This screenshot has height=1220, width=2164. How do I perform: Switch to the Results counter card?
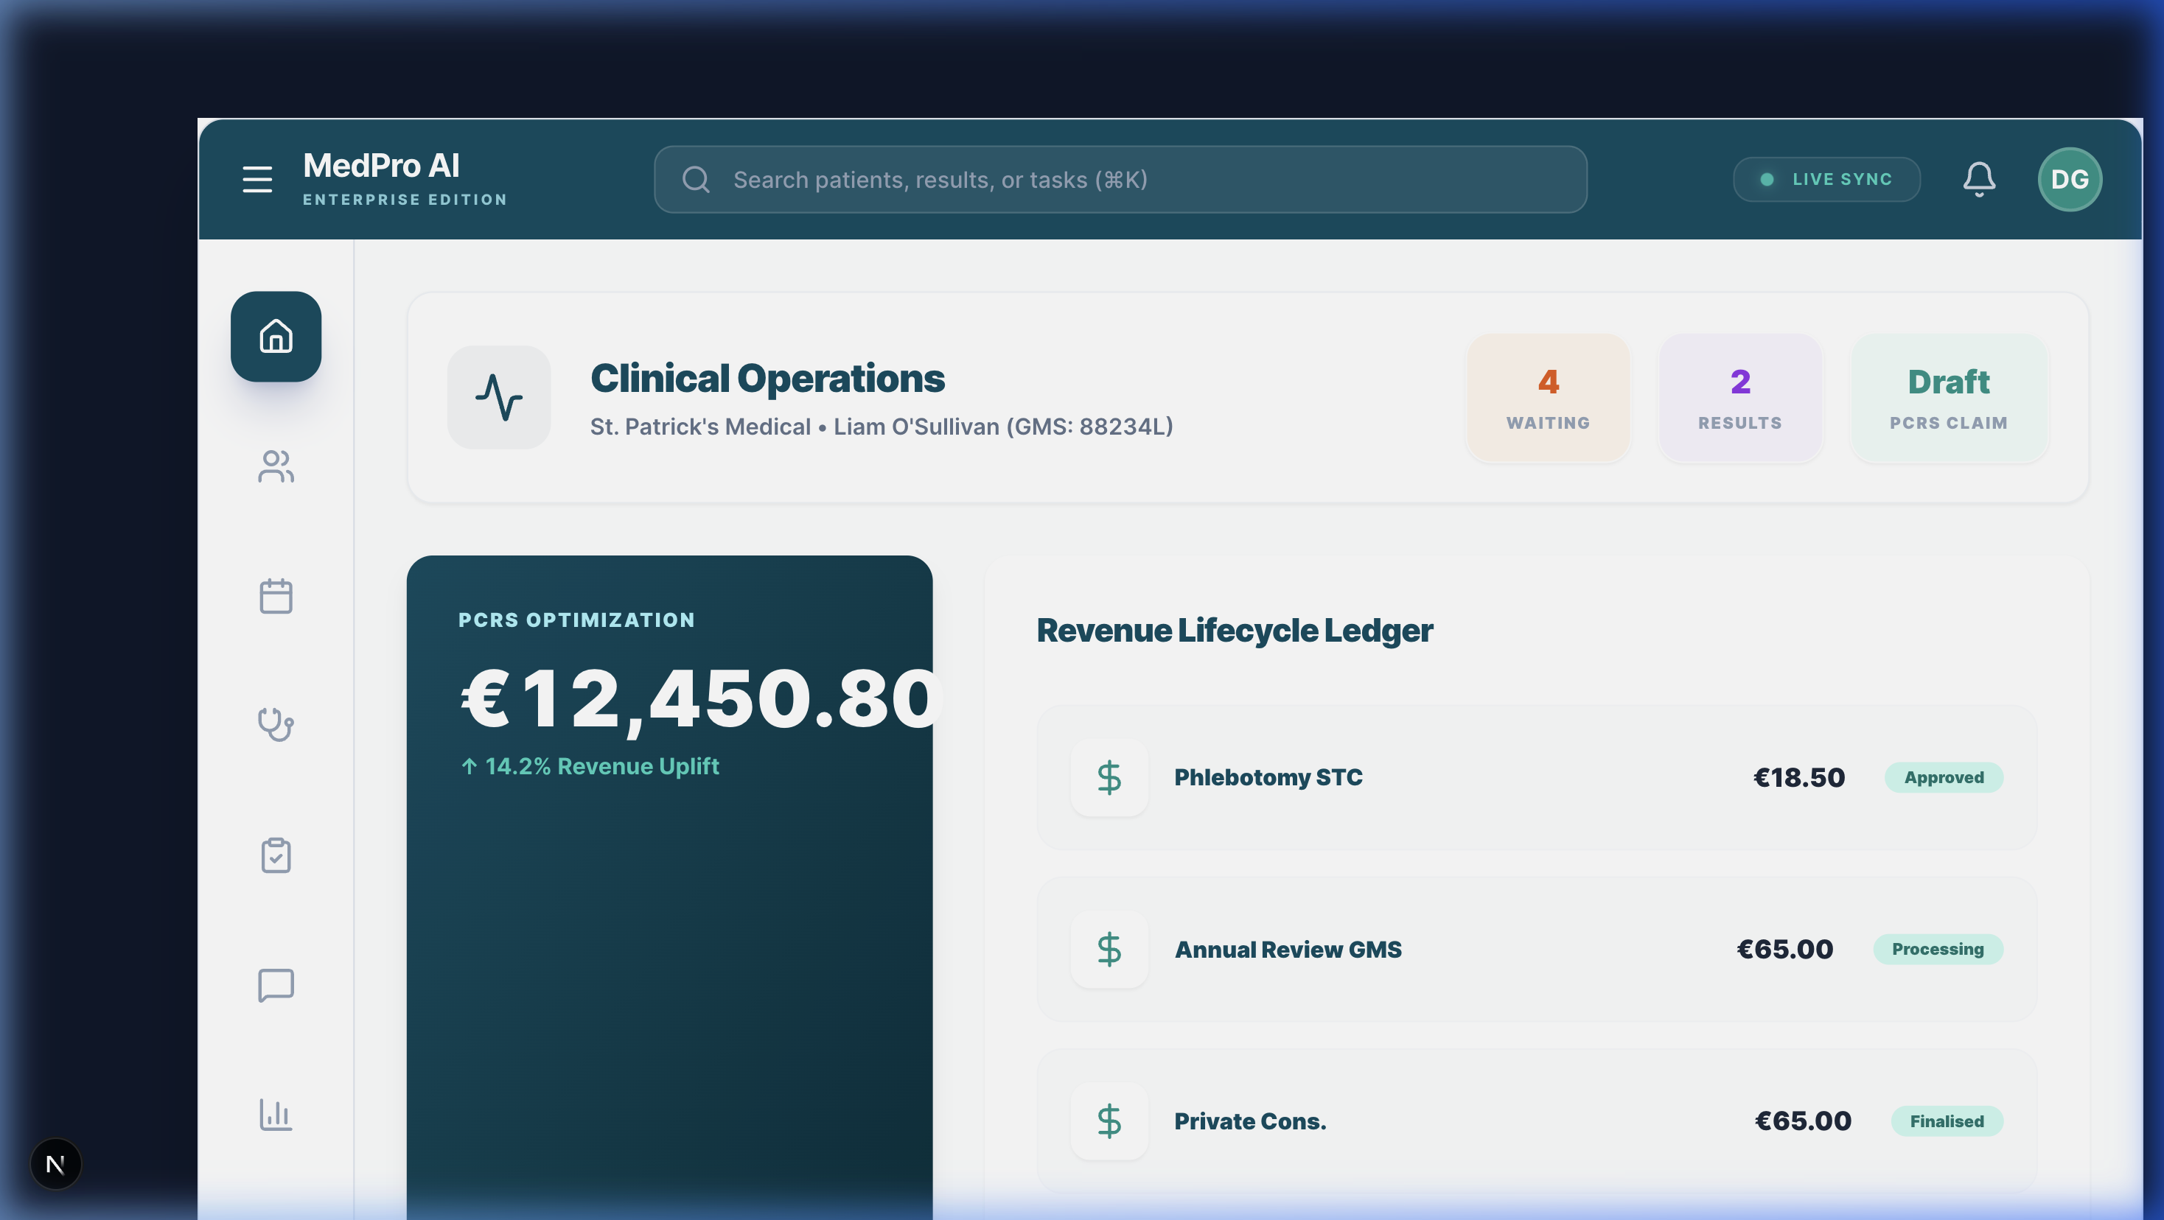point(1739,398)
